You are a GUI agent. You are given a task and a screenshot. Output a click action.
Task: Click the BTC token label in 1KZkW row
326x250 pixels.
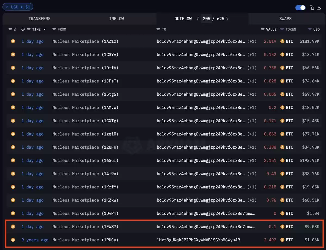tap(290, 200)
